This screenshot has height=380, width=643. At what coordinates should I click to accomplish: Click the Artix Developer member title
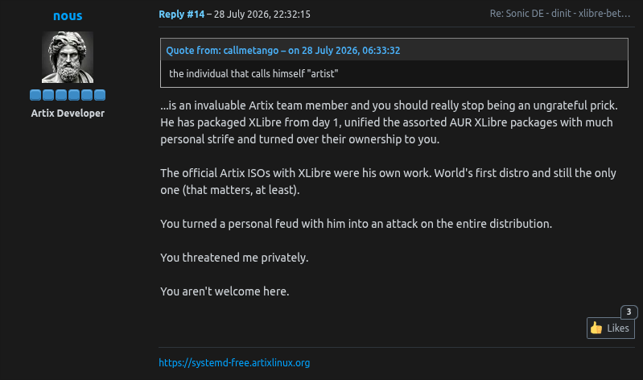68,114
